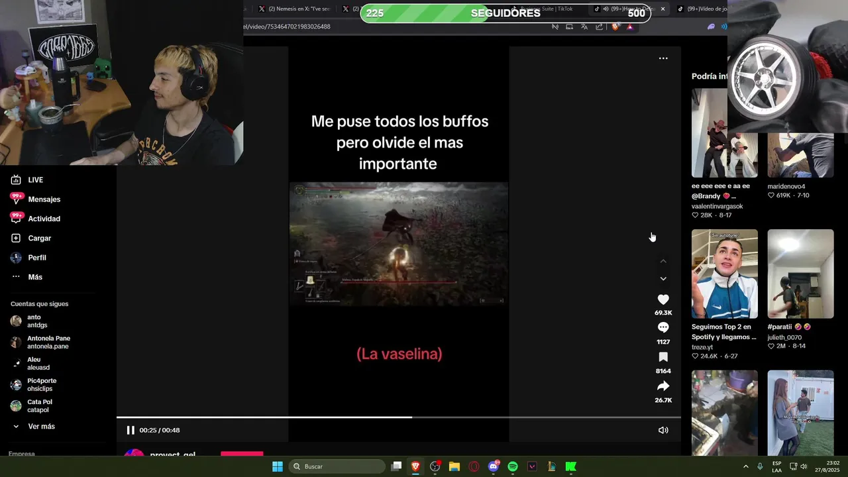The height and width of the screenshot is (477, 848).
Task: Click Cargar to upload a video
Action: 30,238
